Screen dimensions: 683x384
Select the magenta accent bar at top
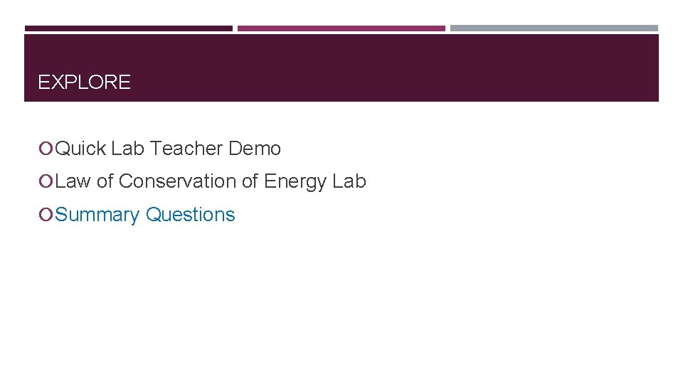coord(341,28)
